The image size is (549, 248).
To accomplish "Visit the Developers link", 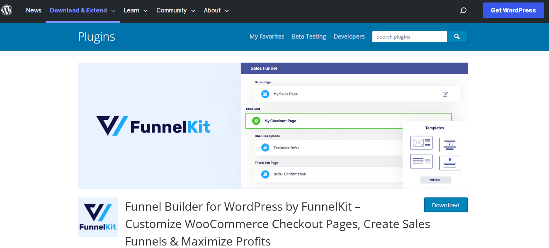I will pos(349,36).
